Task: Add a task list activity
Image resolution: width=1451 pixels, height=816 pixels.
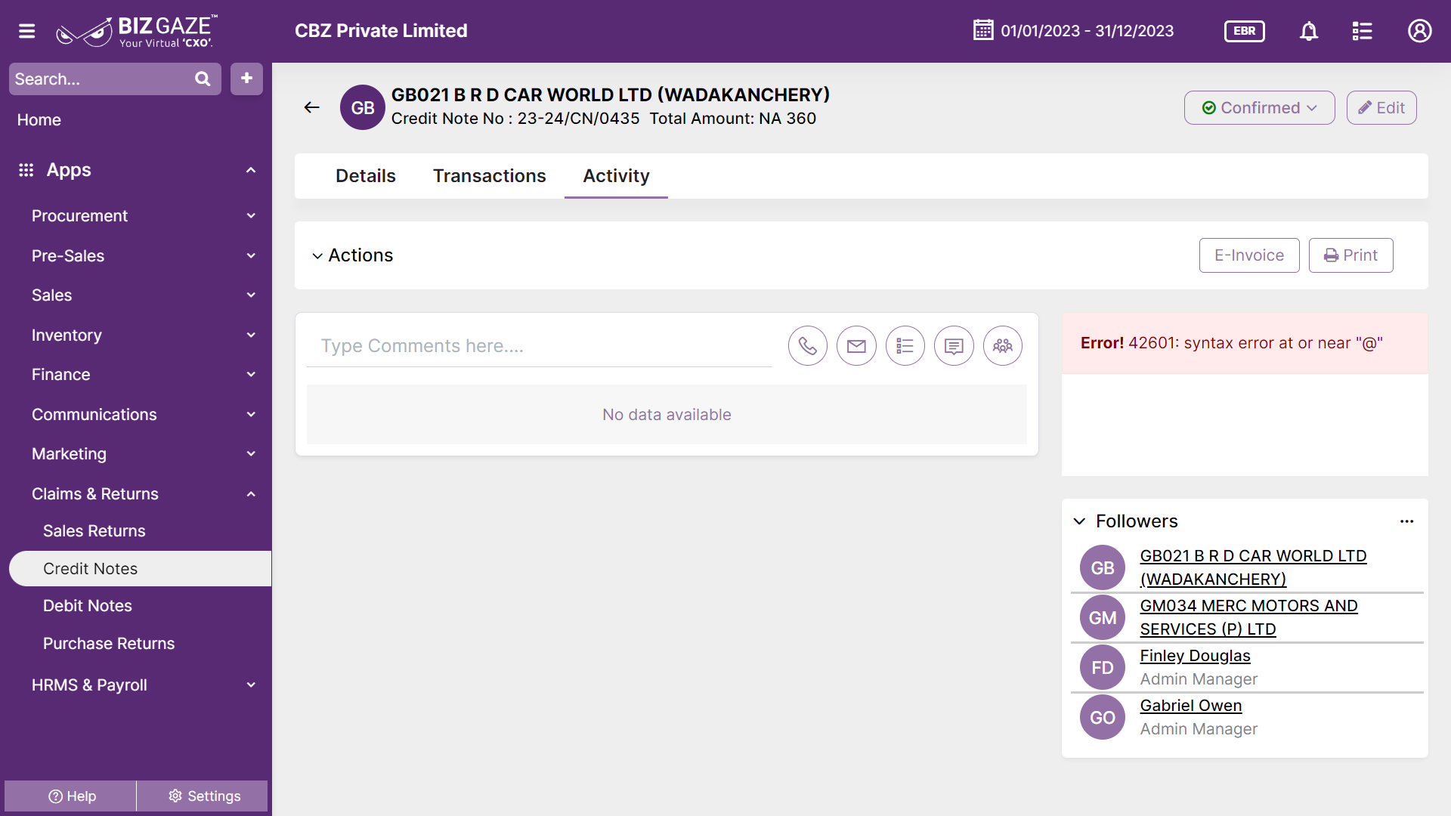Action: pos(905,346)
